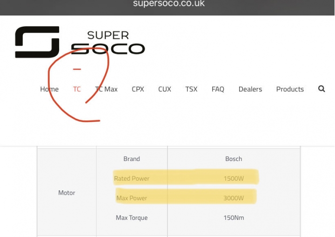This screenshot has height=237, width=335.
Task: Open the Products menu
Action: [290, 89]
